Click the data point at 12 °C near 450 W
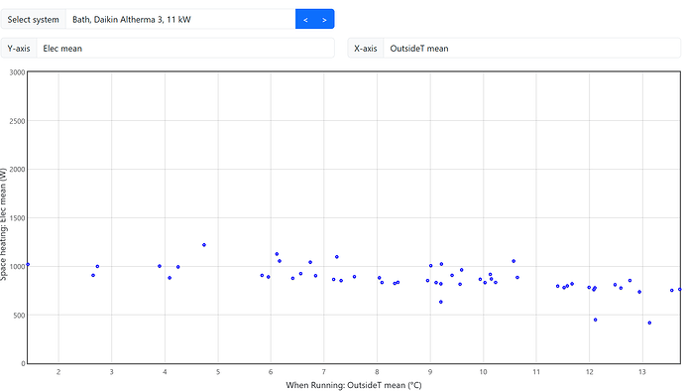Viewport: 684px width, 391px height. point(595,320)
